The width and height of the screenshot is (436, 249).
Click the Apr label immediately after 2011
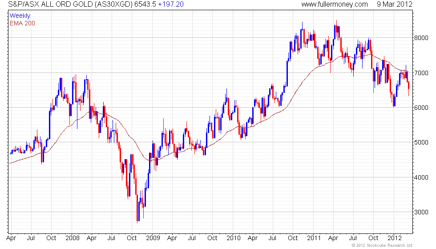coord(333,238)
